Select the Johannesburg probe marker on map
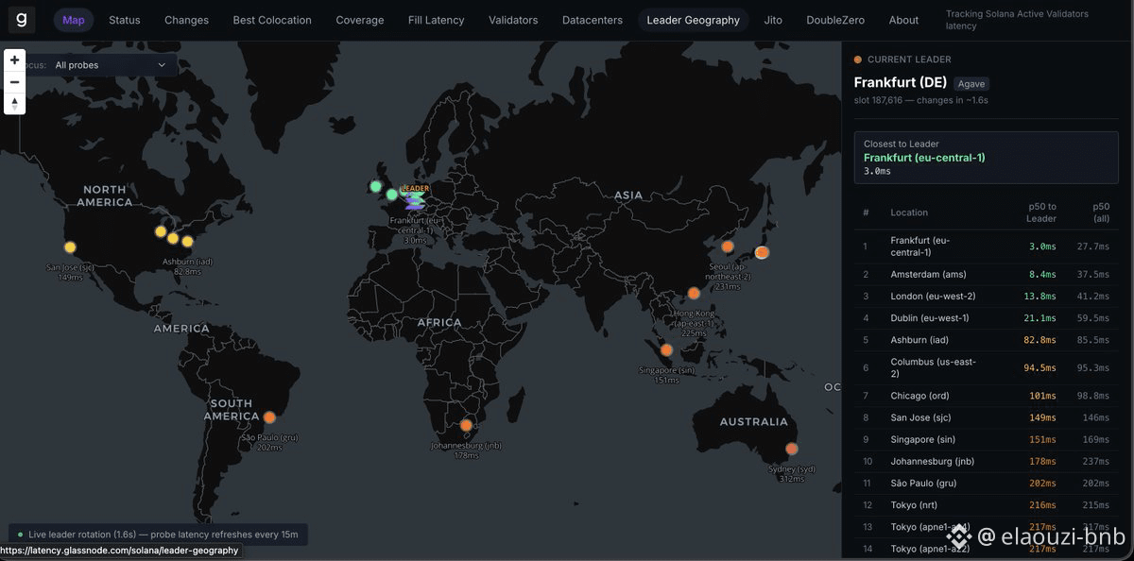Image resolution: width=1134 pixels, height=561 pixels. pos(465,425)
